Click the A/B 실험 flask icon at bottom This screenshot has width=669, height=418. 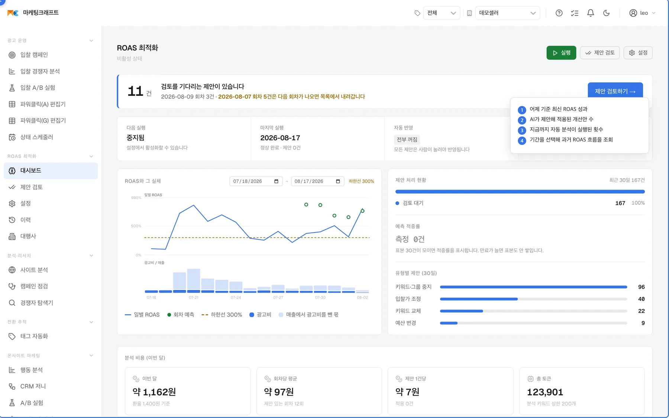click(x=12, y=403)
